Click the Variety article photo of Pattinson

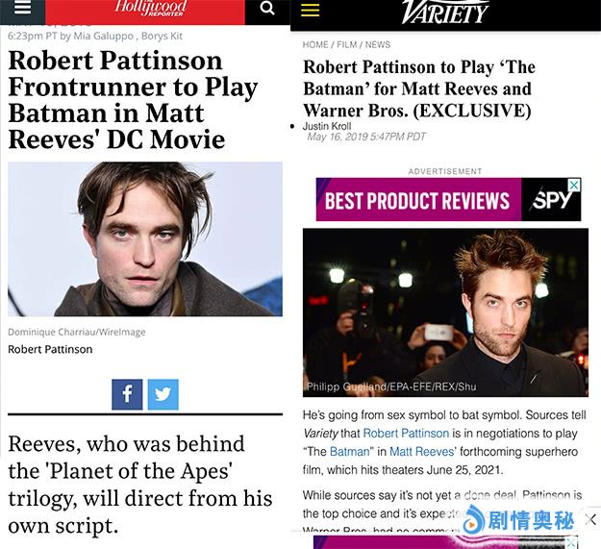tap(445, 312)
